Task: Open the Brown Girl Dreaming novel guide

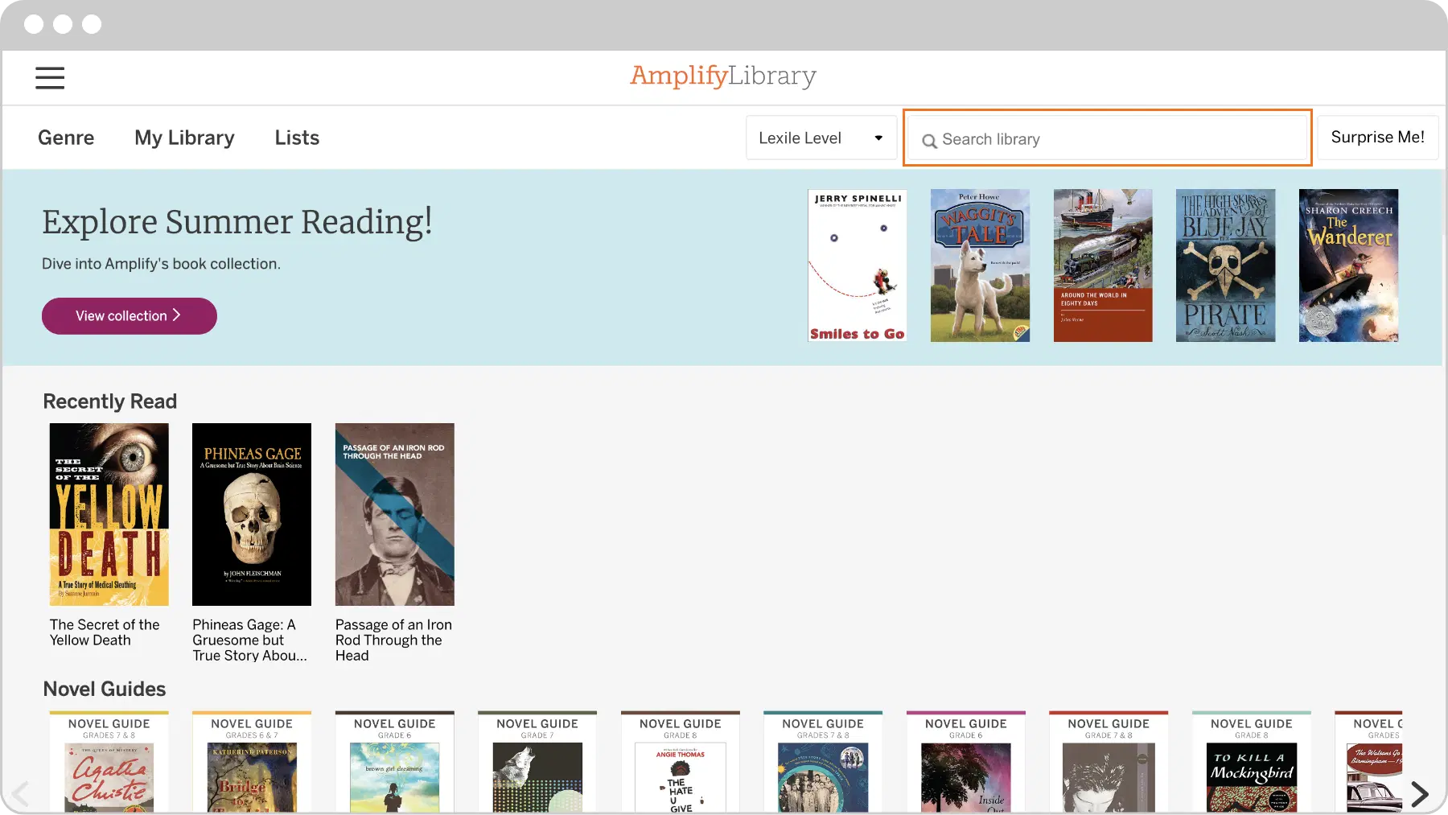Action: click(x=395, y=762)
